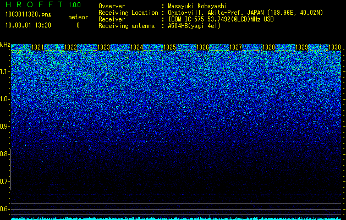The height and width of the screenshot is (220, 346).
Task: Click the date stamp 10.03.01 13:20
Action: click(x=28, y=25)
